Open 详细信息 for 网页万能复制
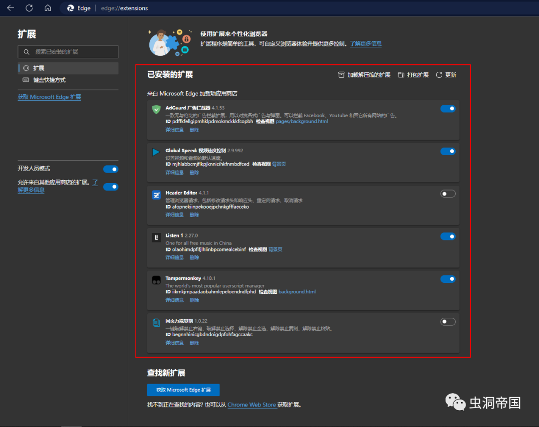 click(174, 343)
